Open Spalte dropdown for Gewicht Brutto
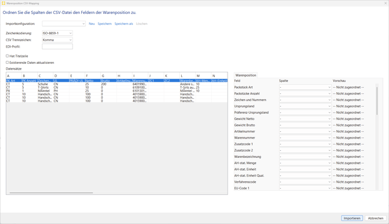This screenshot has width=389, height=224. (x=305, y=125)
